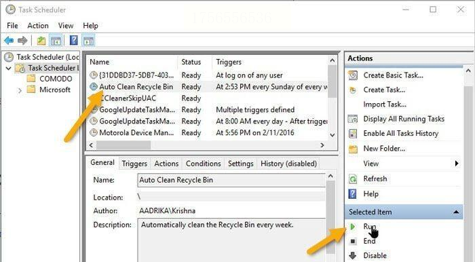Collapse the Selected Item section
This screenshot has width=475, height=262.
click(x=456, y=212)
